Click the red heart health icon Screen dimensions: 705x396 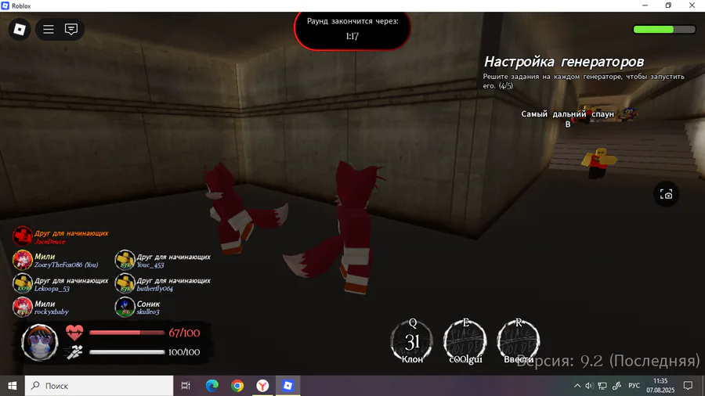click(74, 333)
